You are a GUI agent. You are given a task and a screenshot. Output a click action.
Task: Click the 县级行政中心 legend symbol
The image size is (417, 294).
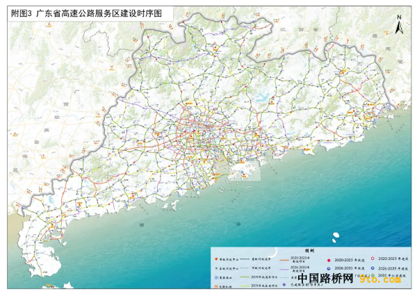click(217, 267)
